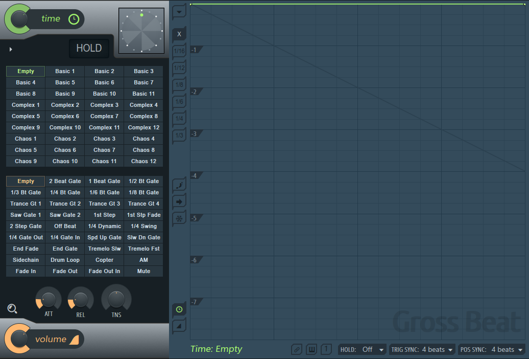
Task: Select the green Empty time preset
Action: 26,71
